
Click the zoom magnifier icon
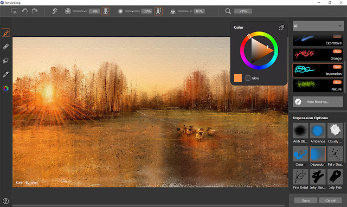(x=228, y=11)
